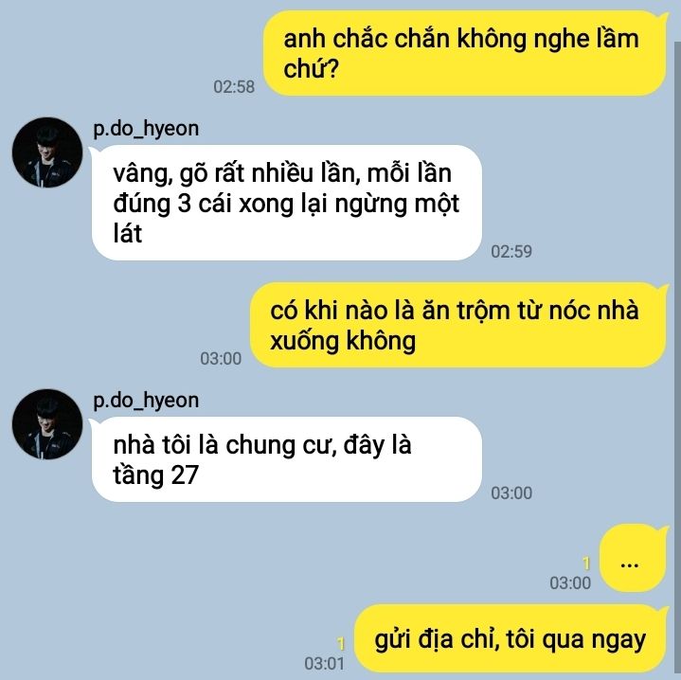Open p.do_hyeon's first profile picture
The height and width of the screenshot is (680, 681).
pyautogui.click(x=47, y=152)
